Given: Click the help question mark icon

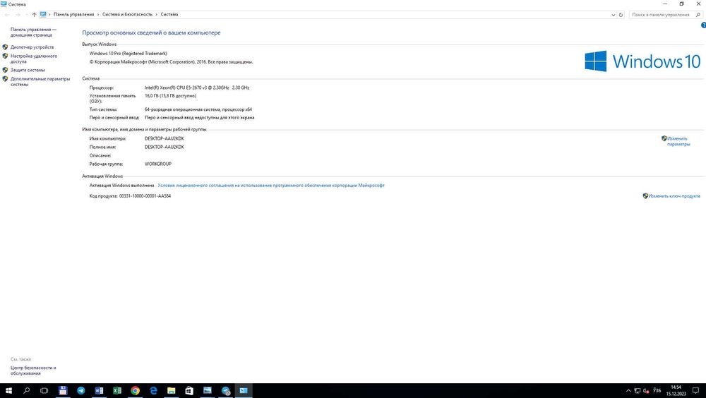Looking at the screenshot, I should coord(703,25).
